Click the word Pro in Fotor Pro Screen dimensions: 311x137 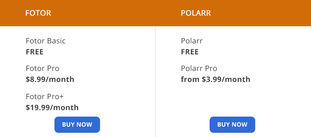click(53, 69)
